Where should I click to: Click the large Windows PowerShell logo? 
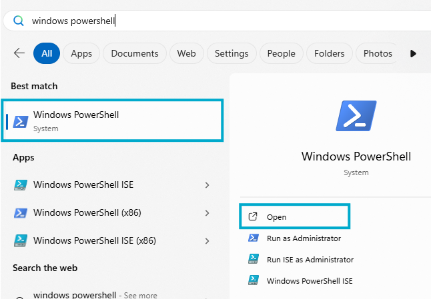coord(356,115)
